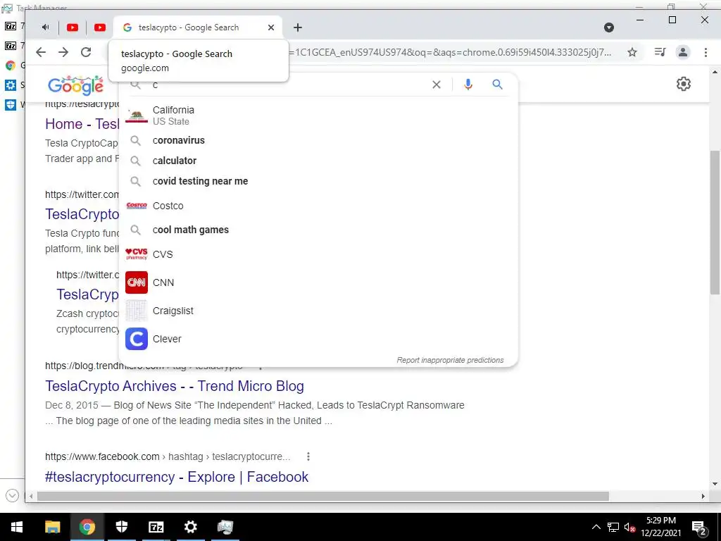Open Task Manager from the taskbar
This screenshot has width=721, height=541.
(x=225, y=527)
